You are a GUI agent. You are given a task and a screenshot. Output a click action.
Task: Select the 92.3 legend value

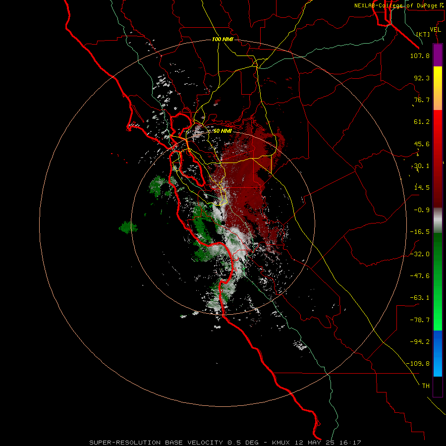click(422, 78)
